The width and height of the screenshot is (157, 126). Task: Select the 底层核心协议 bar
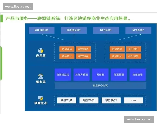100,86
